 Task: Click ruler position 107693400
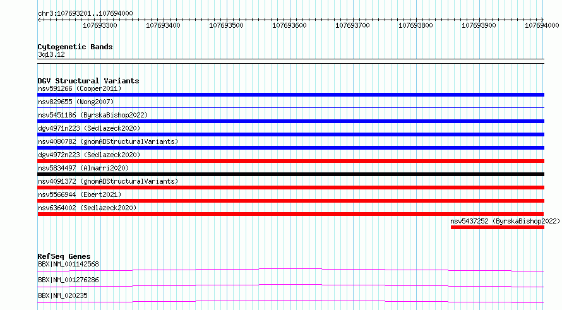coord(163,25)
